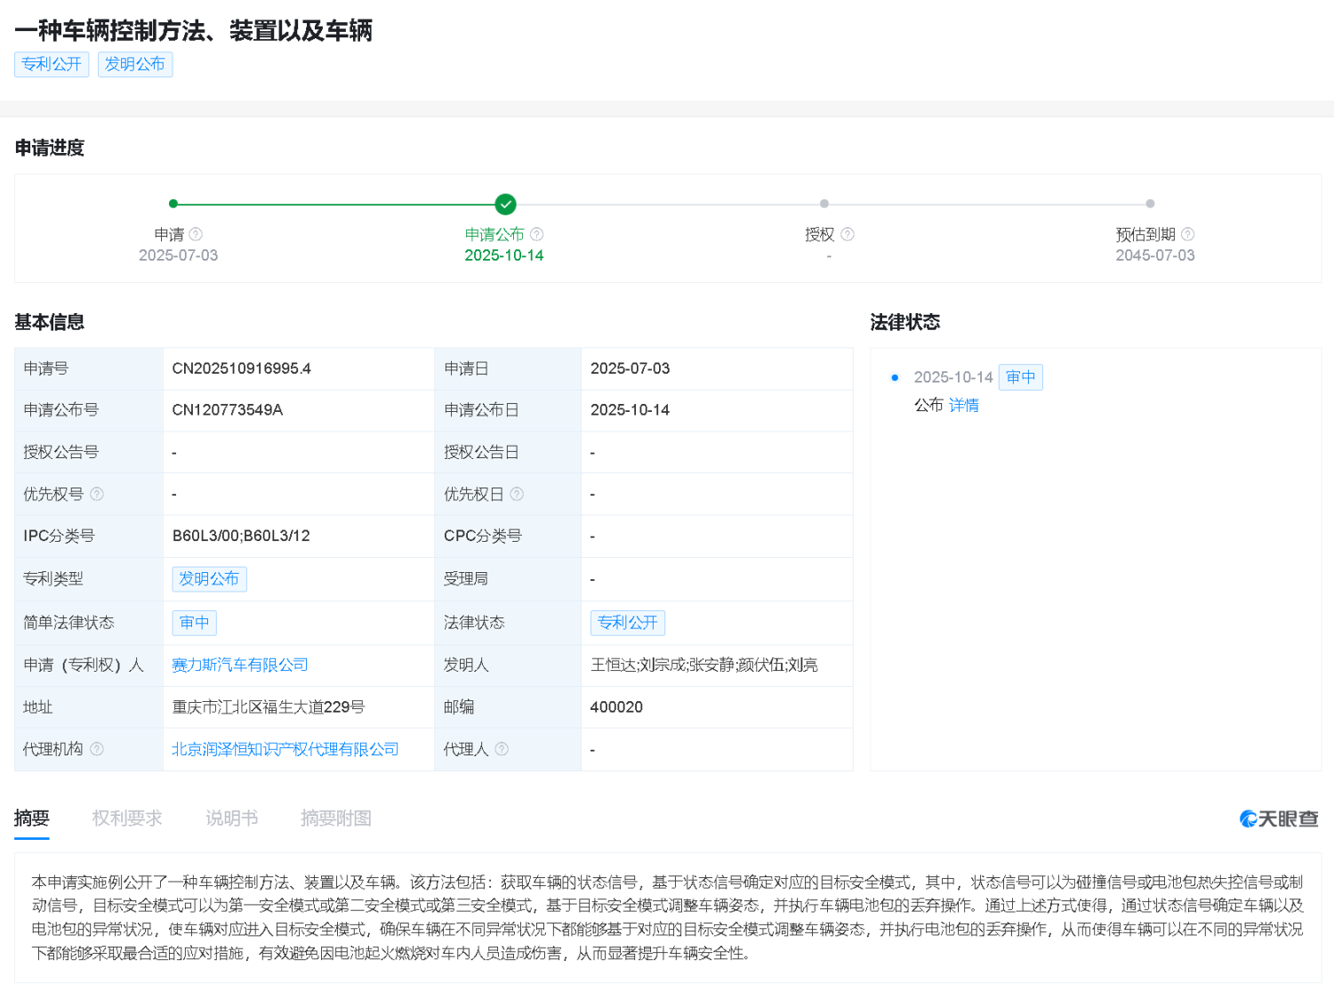Click postal code 400020
Image resolution: width=1334 pixels, height=992 pixels.
click(x=616, y=707)
